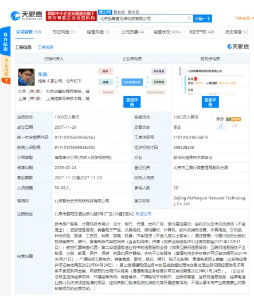This screenshot has height=299, width=254.
Task: Click the credit code value 91110105669928206J beside 统一社会信用代码
Action: (75, 137)
